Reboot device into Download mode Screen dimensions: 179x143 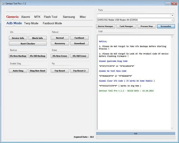[79, 43]
